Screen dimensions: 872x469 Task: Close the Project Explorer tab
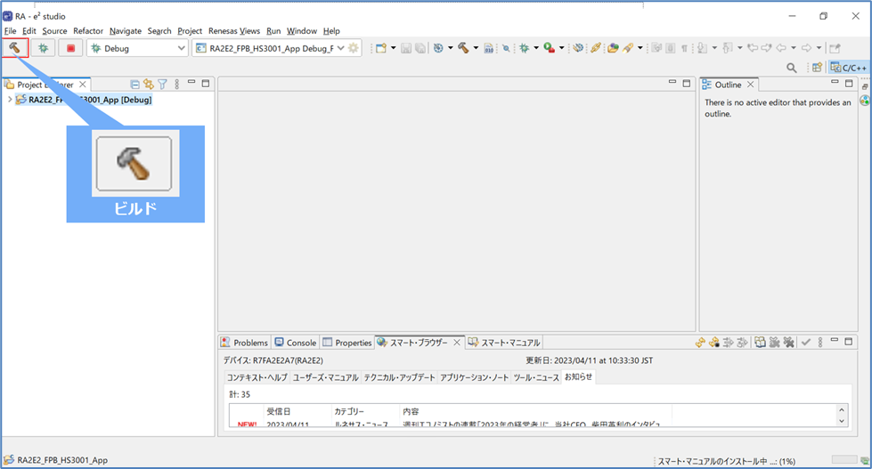coord(82,85)
